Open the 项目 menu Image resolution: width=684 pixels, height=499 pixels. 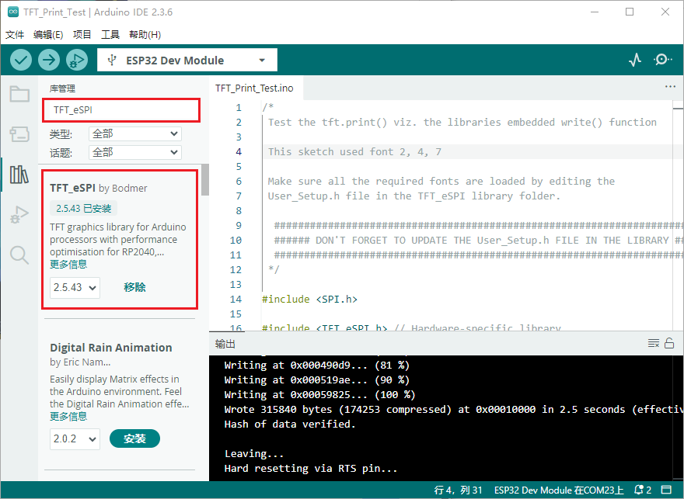point(82,34)
